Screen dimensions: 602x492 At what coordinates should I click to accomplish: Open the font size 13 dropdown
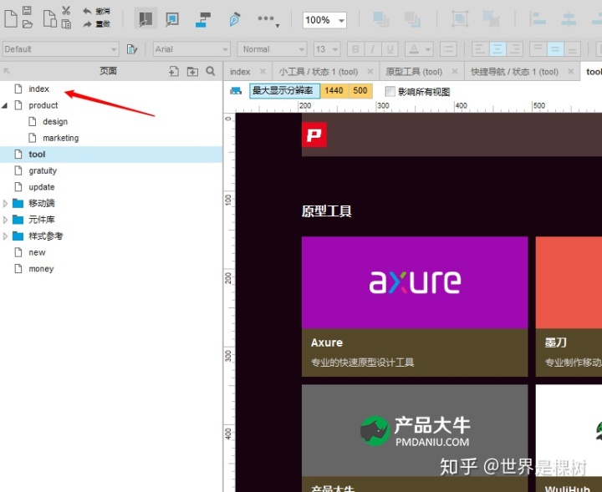(327, 49)
